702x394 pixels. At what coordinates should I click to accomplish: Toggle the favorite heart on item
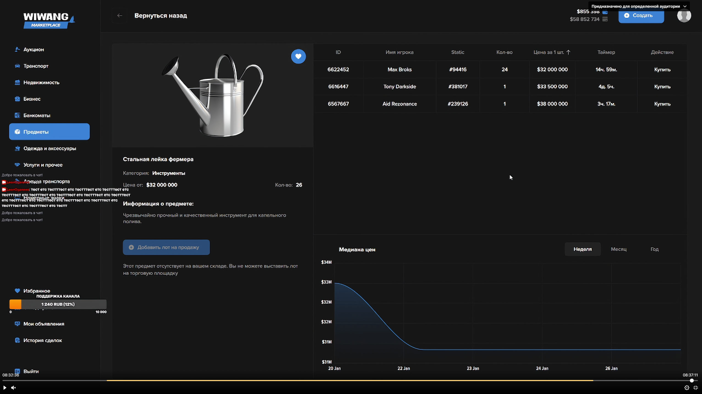(x=298, y=56)
